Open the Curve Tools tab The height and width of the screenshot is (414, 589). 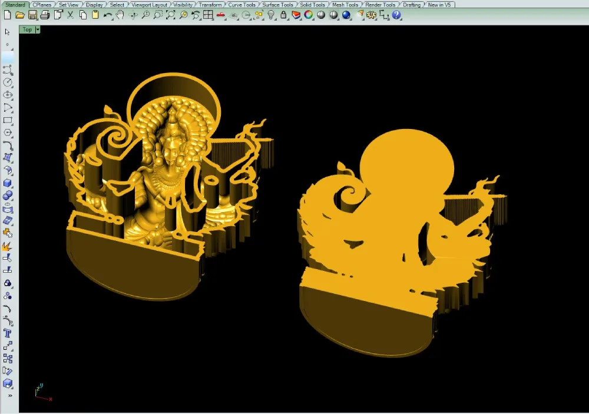pos(241,5)
